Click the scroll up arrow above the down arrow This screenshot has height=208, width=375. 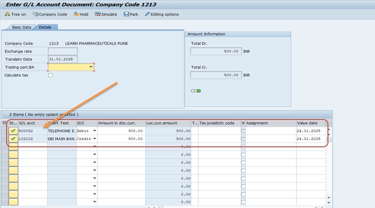point(329,198)
